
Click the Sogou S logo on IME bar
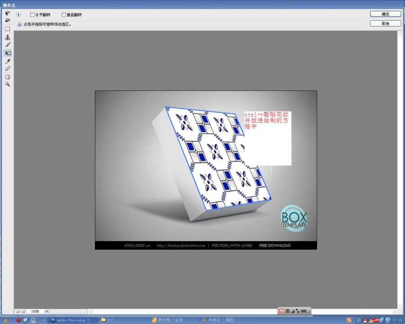pyautogui.click(x=282, y=311)
